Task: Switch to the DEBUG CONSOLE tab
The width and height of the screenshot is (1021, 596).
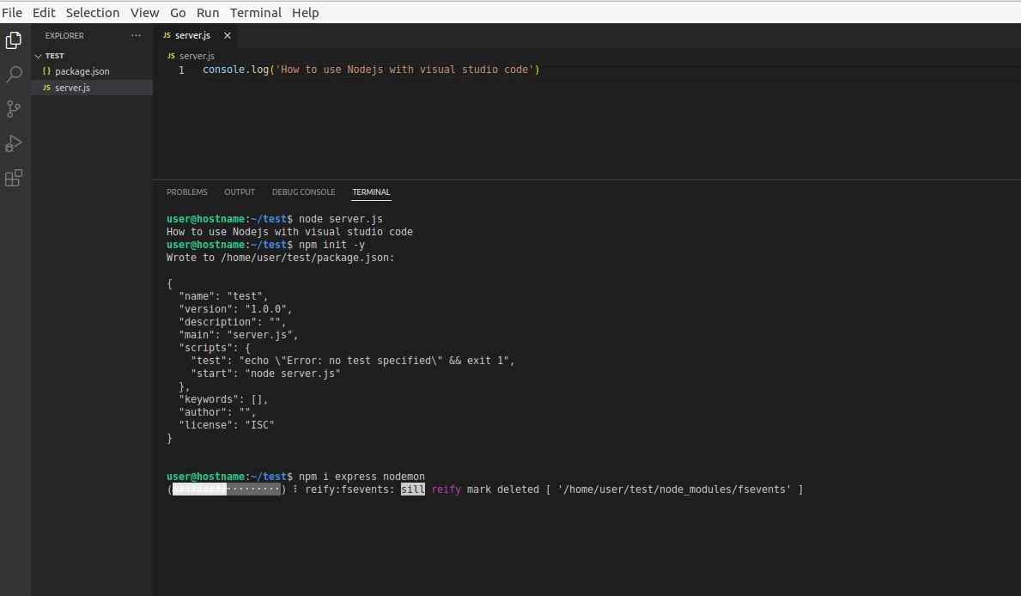Action: 303,192
